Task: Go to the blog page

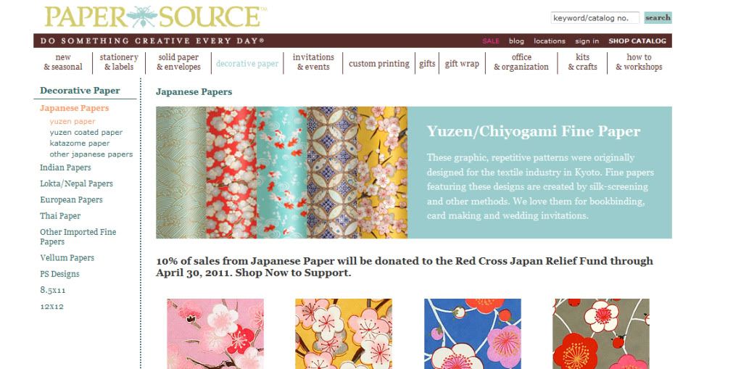Action: click(x=516, y=41)
